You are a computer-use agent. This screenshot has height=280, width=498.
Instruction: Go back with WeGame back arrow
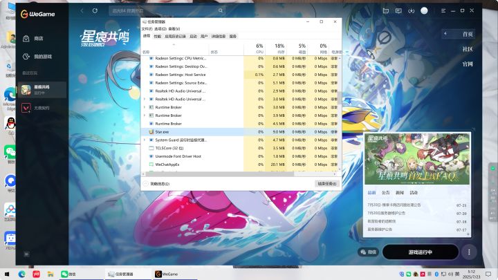[82, 11]
